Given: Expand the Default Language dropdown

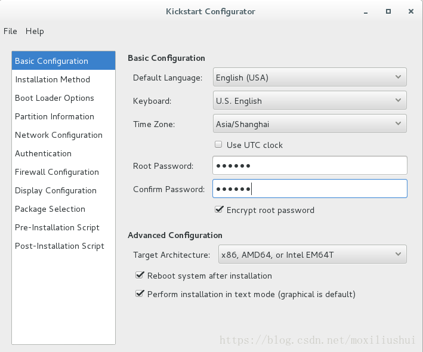Looking at the screenshot, I should 310,78.
